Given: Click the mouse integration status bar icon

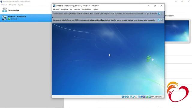Looking at the screenshot, I should (x=147, y=97).
